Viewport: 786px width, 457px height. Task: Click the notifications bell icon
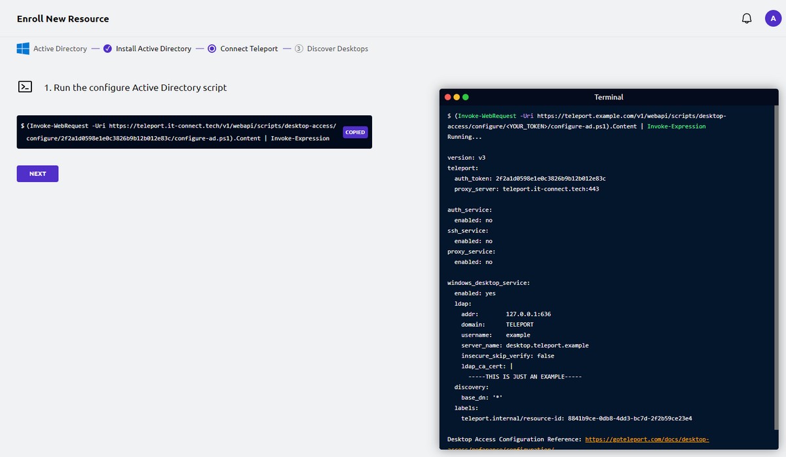(x=746, y=18)
